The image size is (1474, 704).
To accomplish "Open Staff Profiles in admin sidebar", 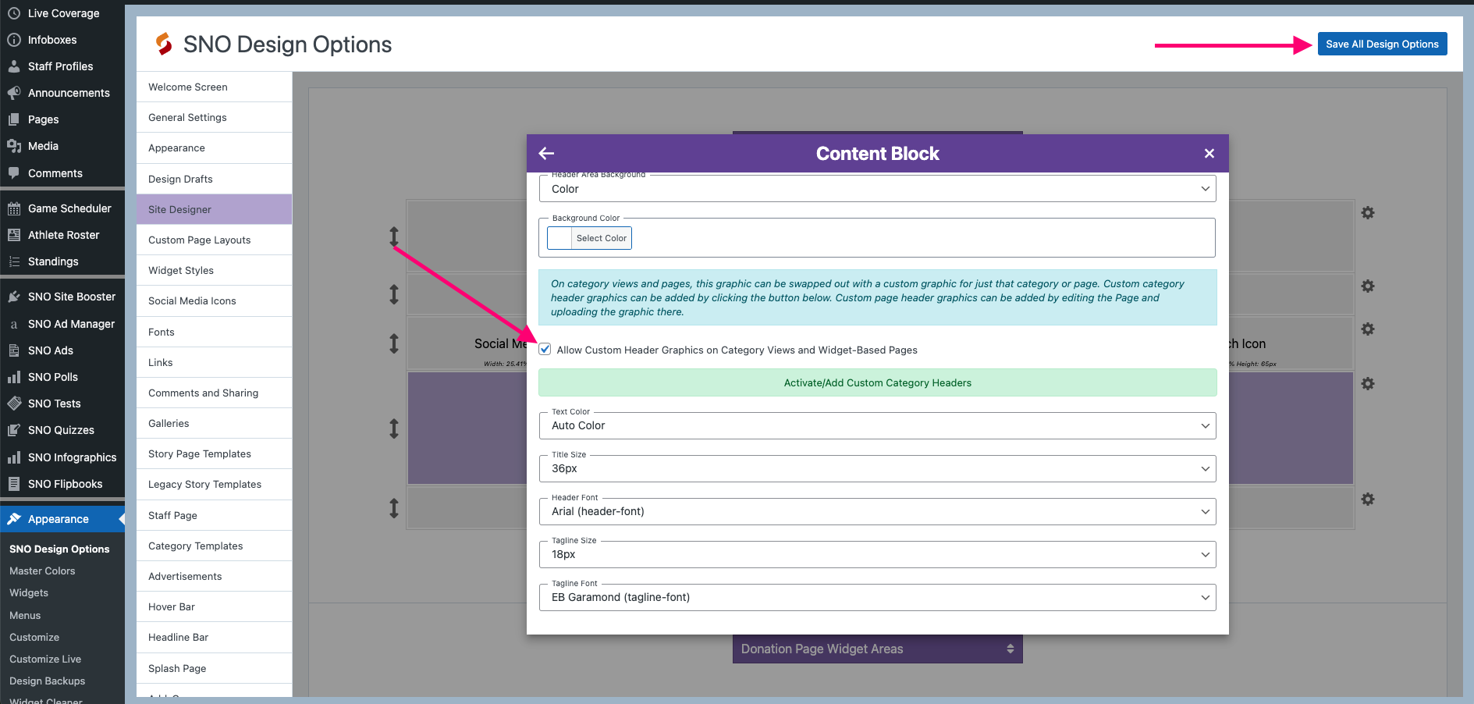I will [62, 66].
